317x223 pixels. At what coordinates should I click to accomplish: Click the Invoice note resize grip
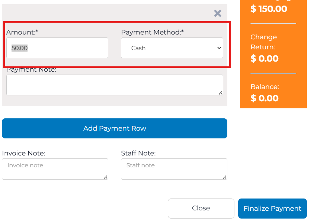pos(106,177)
